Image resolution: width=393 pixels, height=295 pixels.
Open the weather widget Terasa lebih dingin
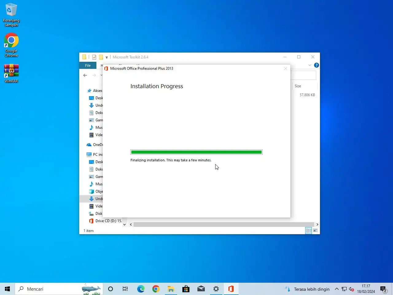click(307, 289)
